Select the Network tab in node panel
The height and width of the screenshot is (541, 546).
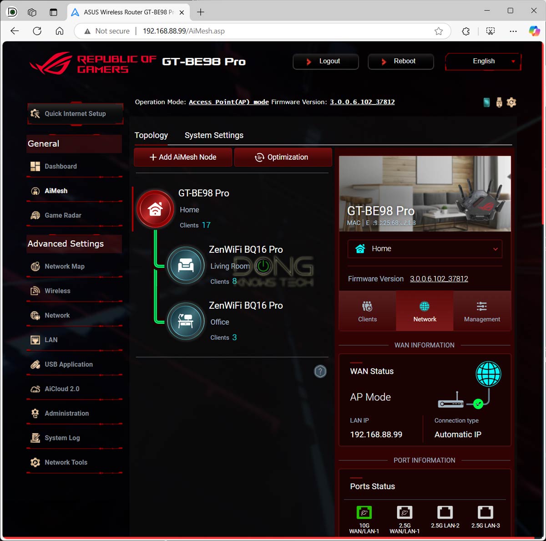pos(425,311)
